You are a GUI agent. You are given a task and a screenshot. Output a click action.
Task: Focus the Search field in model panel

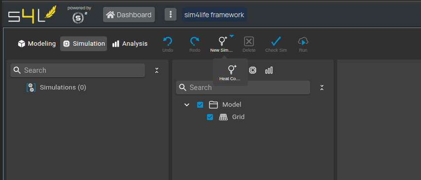(x=243, y=88)
